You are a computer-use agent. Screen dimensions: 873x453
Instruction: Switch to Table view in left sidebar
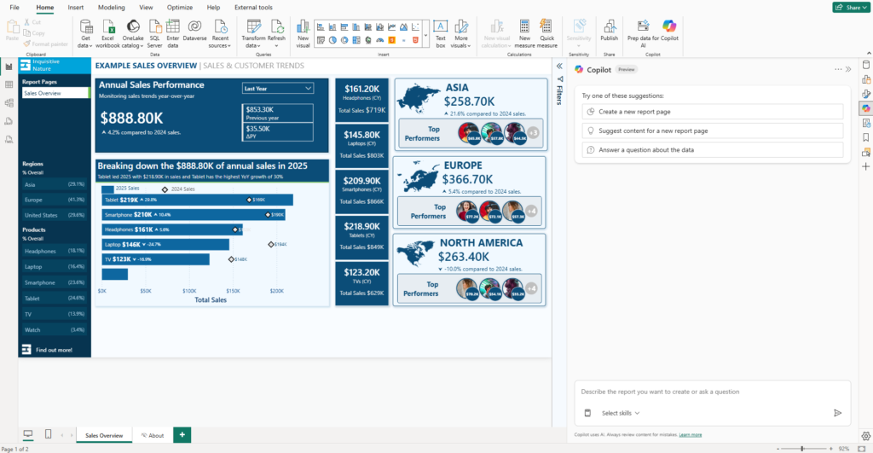click(x=9, y=84)
